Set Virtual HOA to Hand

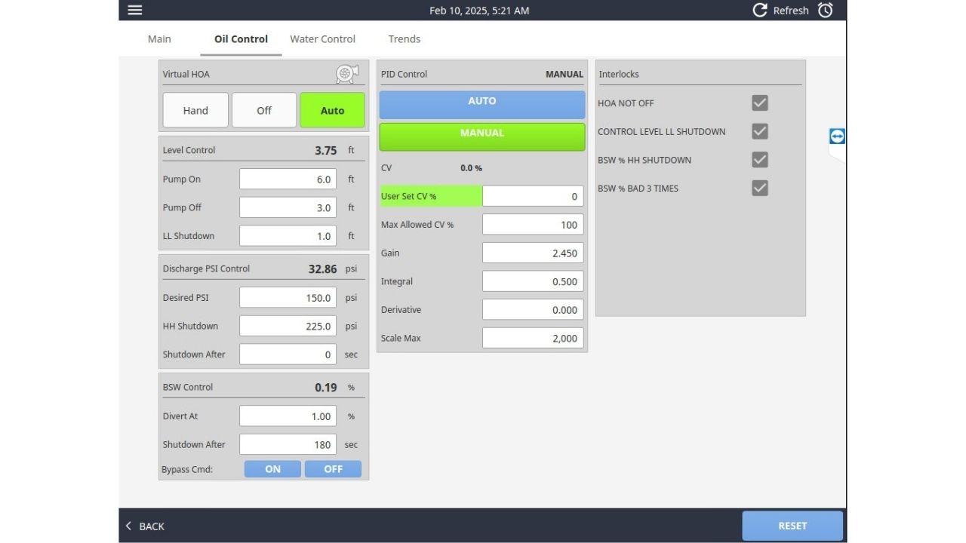click(x=195, y=110)
